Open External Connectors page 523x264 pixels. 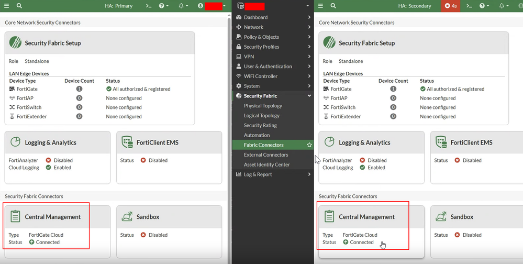[x=266, y=155]
